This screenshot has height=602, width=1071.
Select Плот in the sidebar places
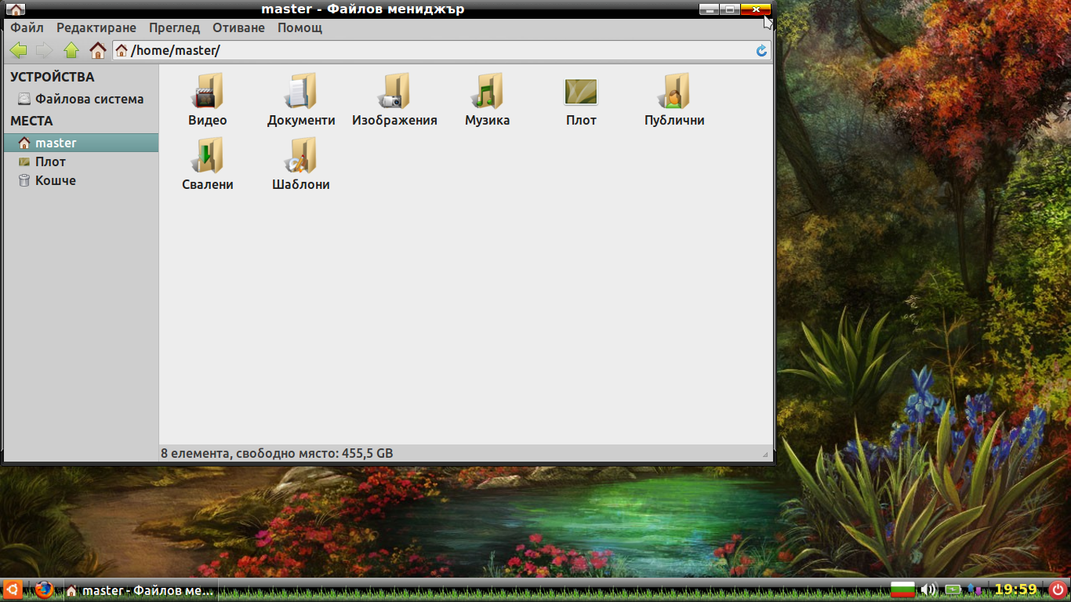pyautogui.click(x=81, y=161)
